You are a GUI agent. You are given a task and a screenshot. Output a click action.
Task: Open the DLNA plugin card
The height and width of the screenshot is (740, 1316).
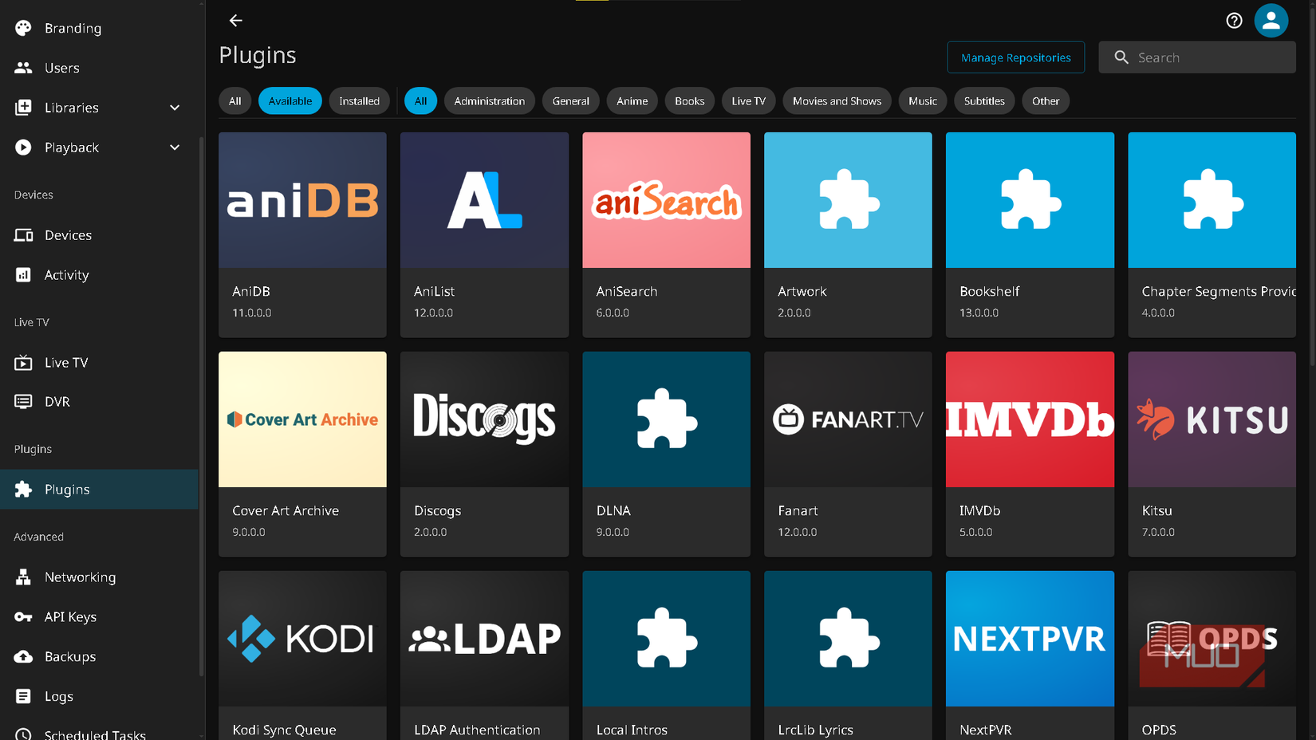(667, 455)
